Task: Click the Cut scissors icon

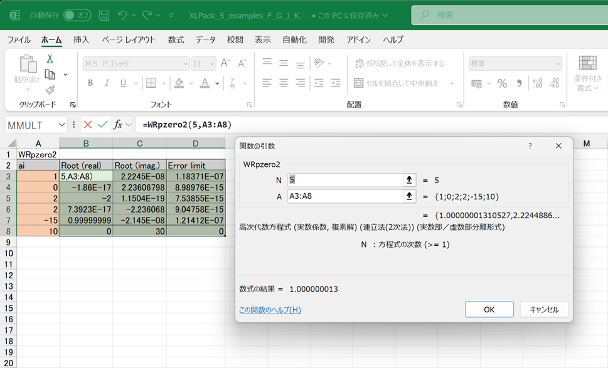Action: (x=50, y=59)
